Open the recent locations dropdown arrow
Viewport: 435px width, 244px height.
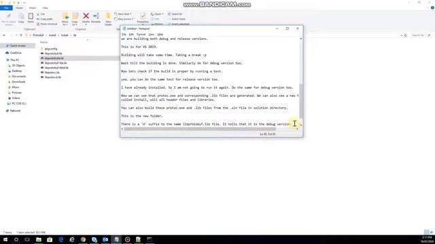point(16,35)
